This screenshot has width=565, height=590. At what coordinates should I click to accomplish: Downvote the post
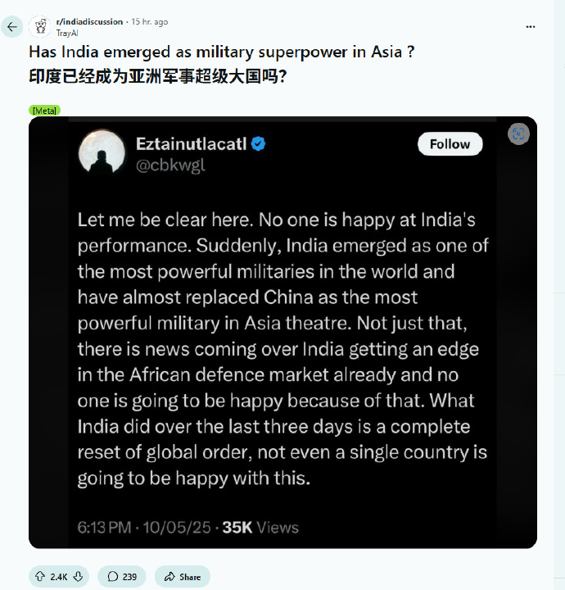(x=78, y=577)
